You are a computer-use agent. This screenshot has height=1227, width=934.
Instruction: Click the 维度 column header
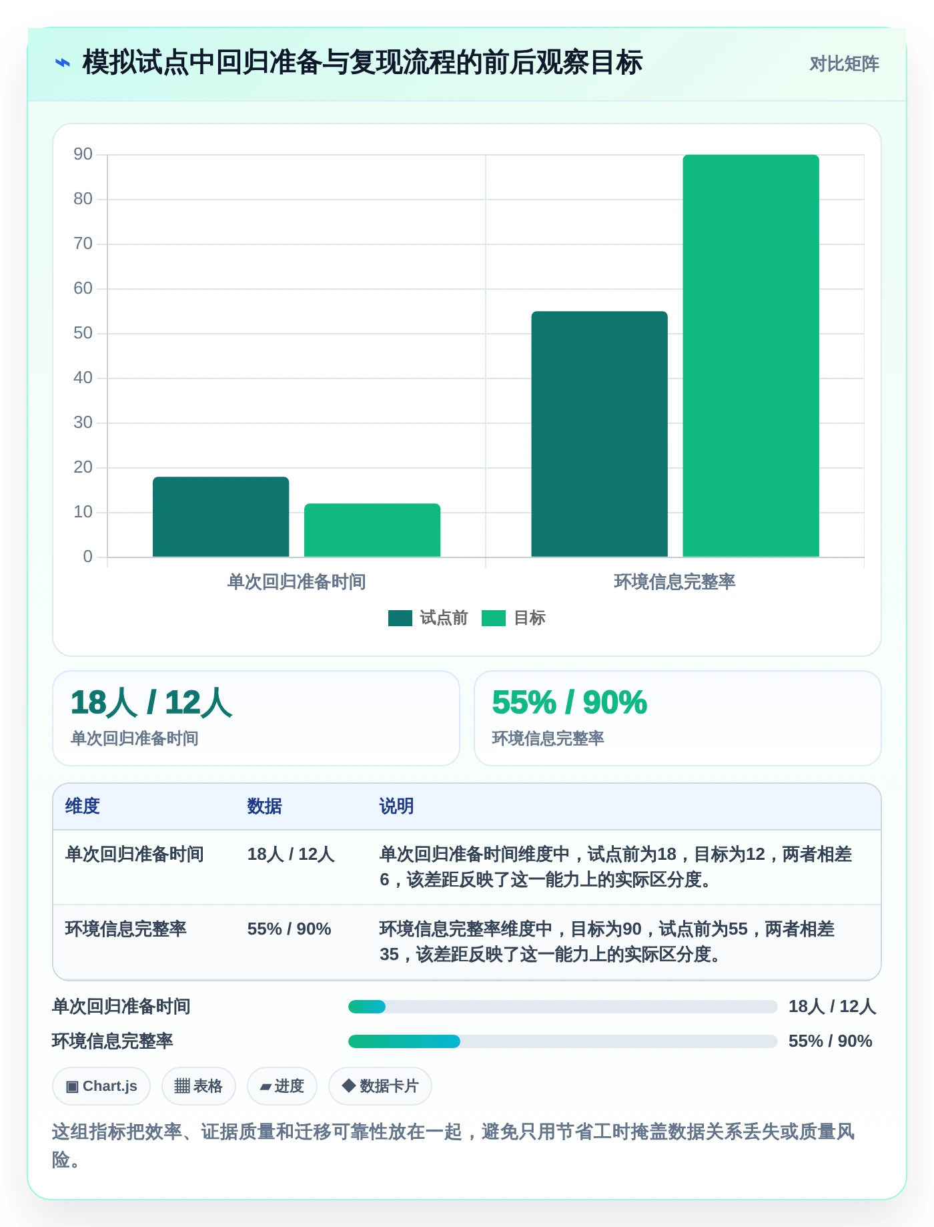83,806
